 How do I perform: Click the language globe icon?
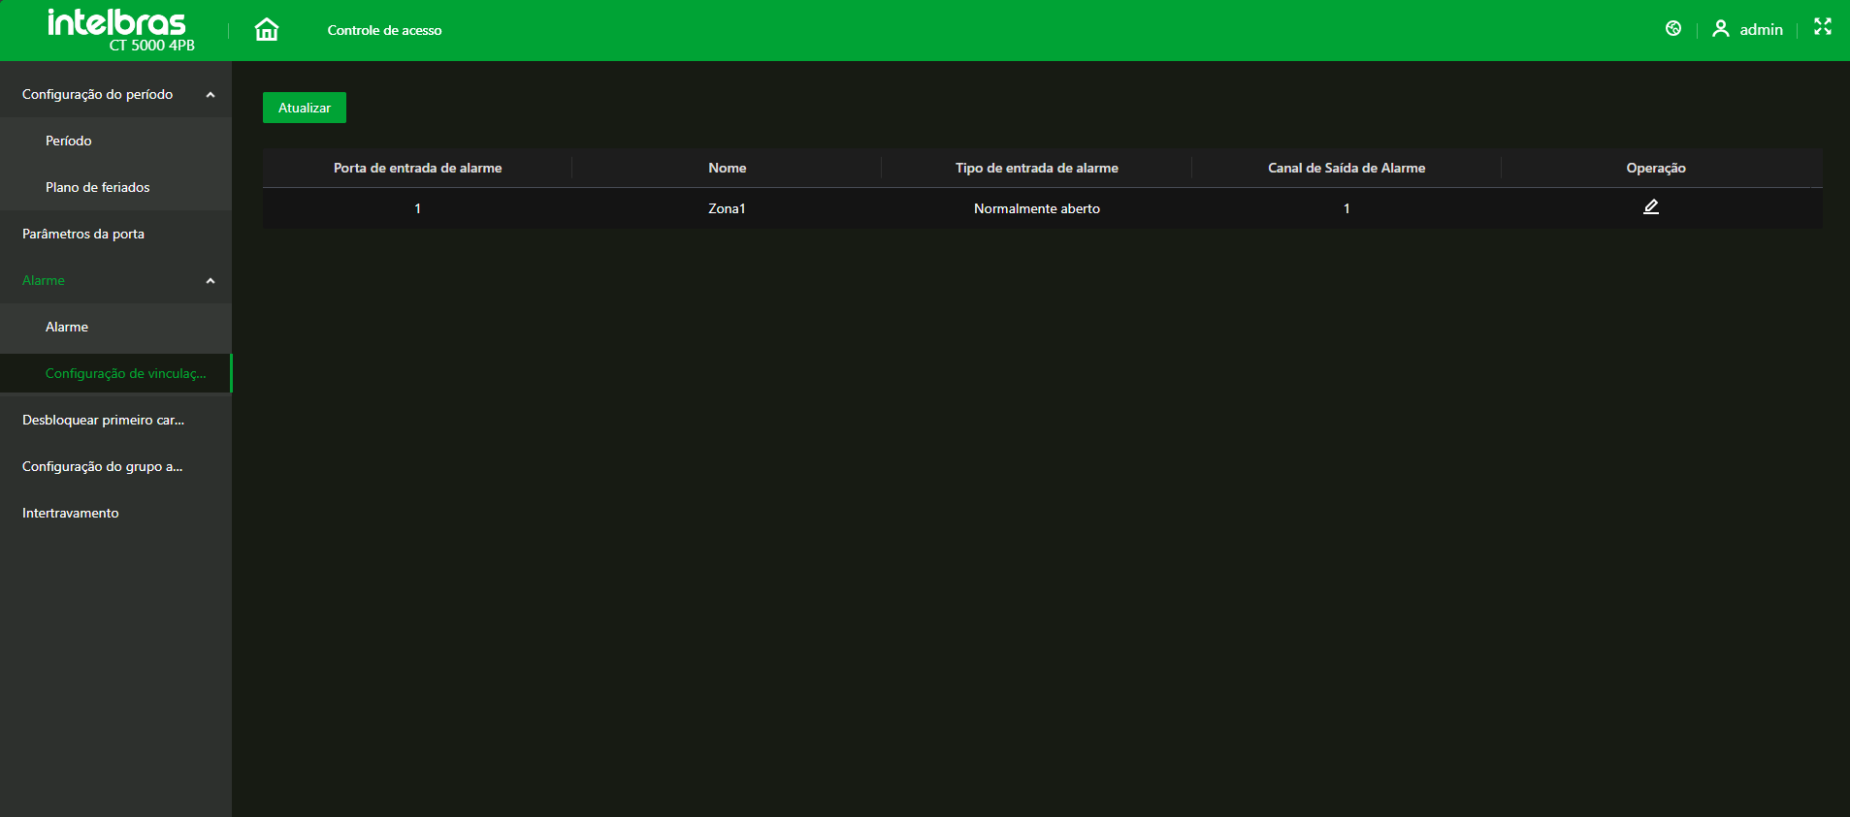(x=1672, y=29)
